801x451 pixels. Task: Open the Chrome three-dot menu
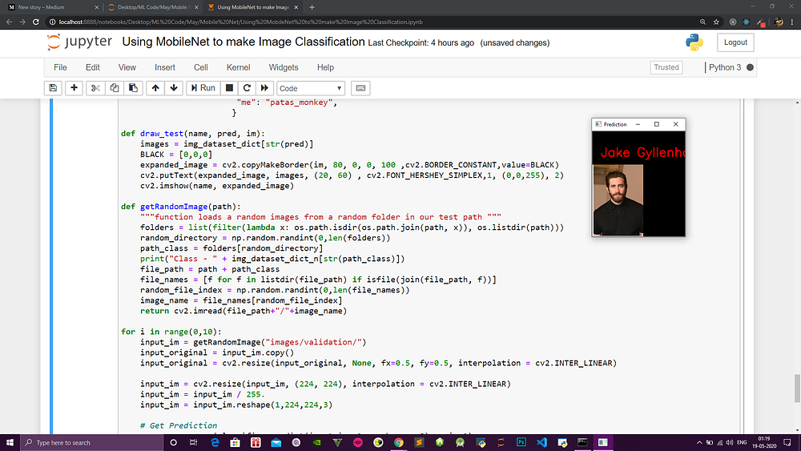coord(792,22)
